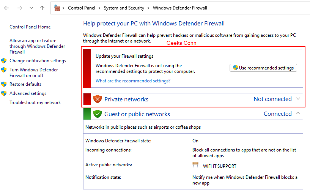Open Allow an app or feature link

pyautogui.click(x=37, y=46)
